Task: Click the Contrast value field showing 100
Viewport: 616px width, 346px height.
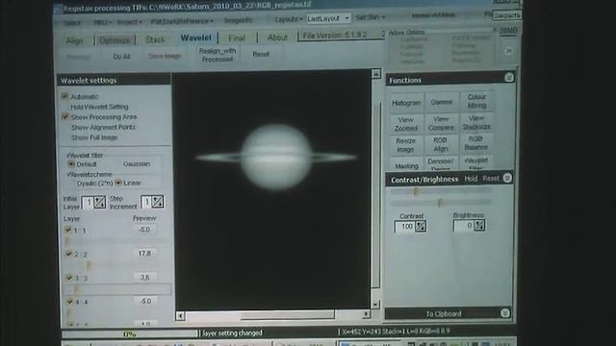Action: click(x=404, y=227)
